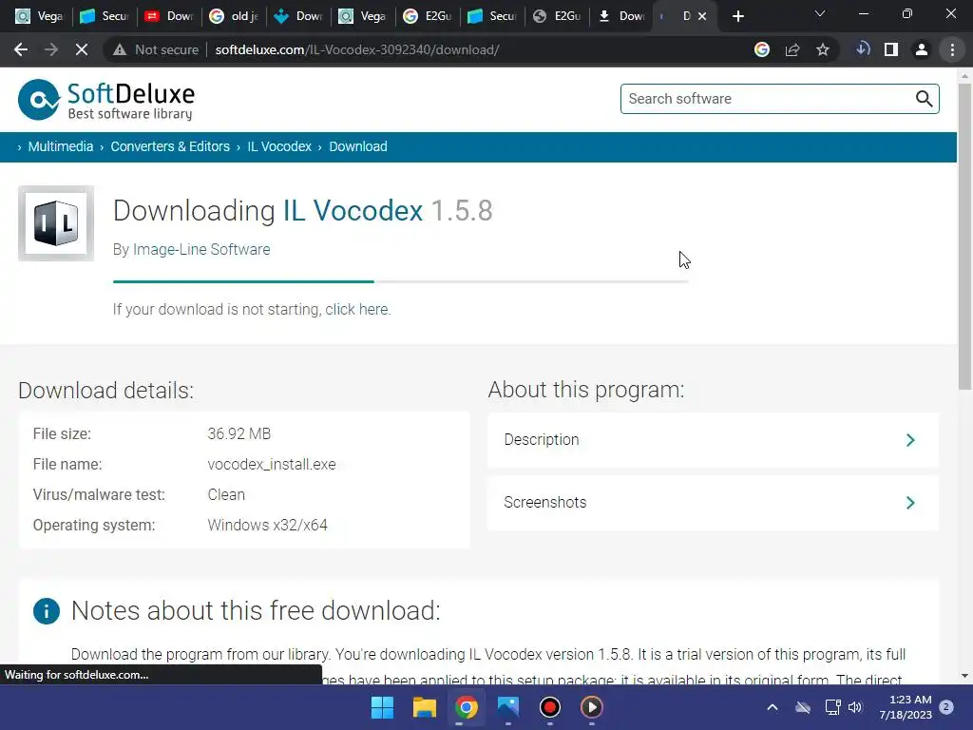Open Converters & Editors breadcrumb
The image size is (973, 730).
(170, 146)
